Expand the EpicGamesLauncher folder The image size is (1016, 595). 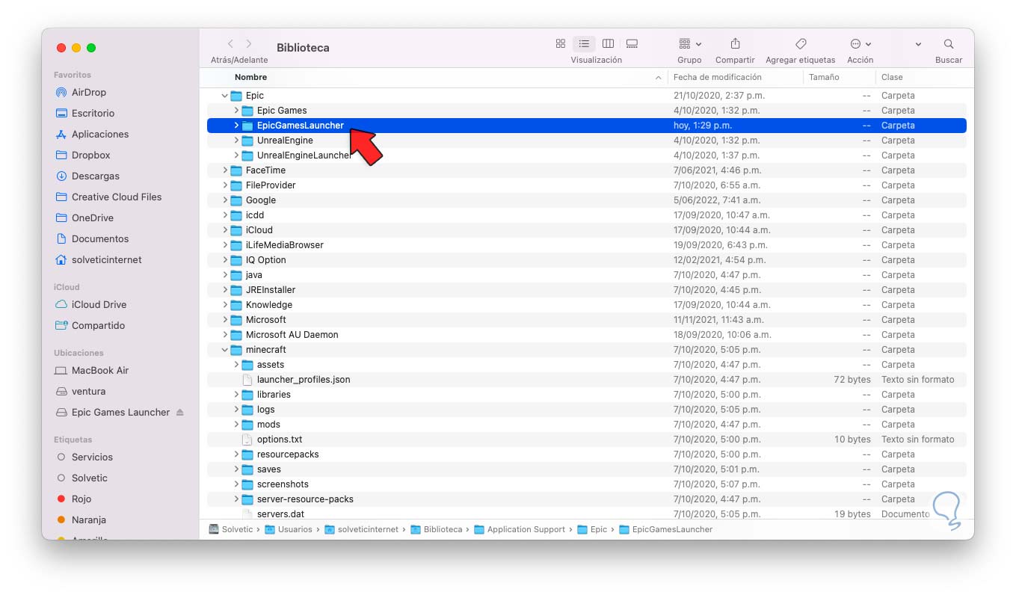pos(236,126)
